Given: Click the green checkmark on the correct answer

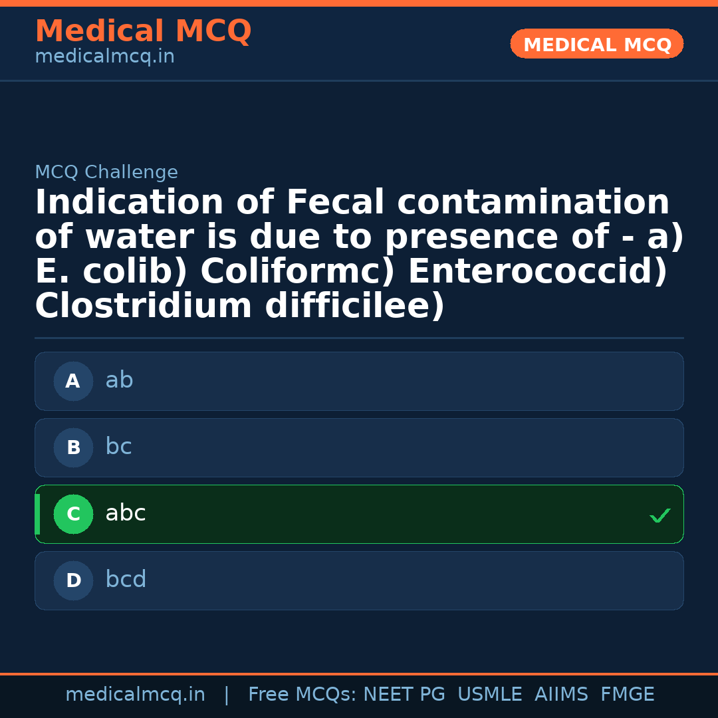Looking at the screenshot, I should (659, 515).
